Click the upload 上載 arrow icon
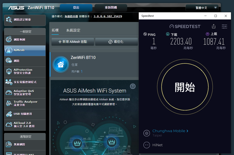The image size is (234, 155). tap(207, 34)
